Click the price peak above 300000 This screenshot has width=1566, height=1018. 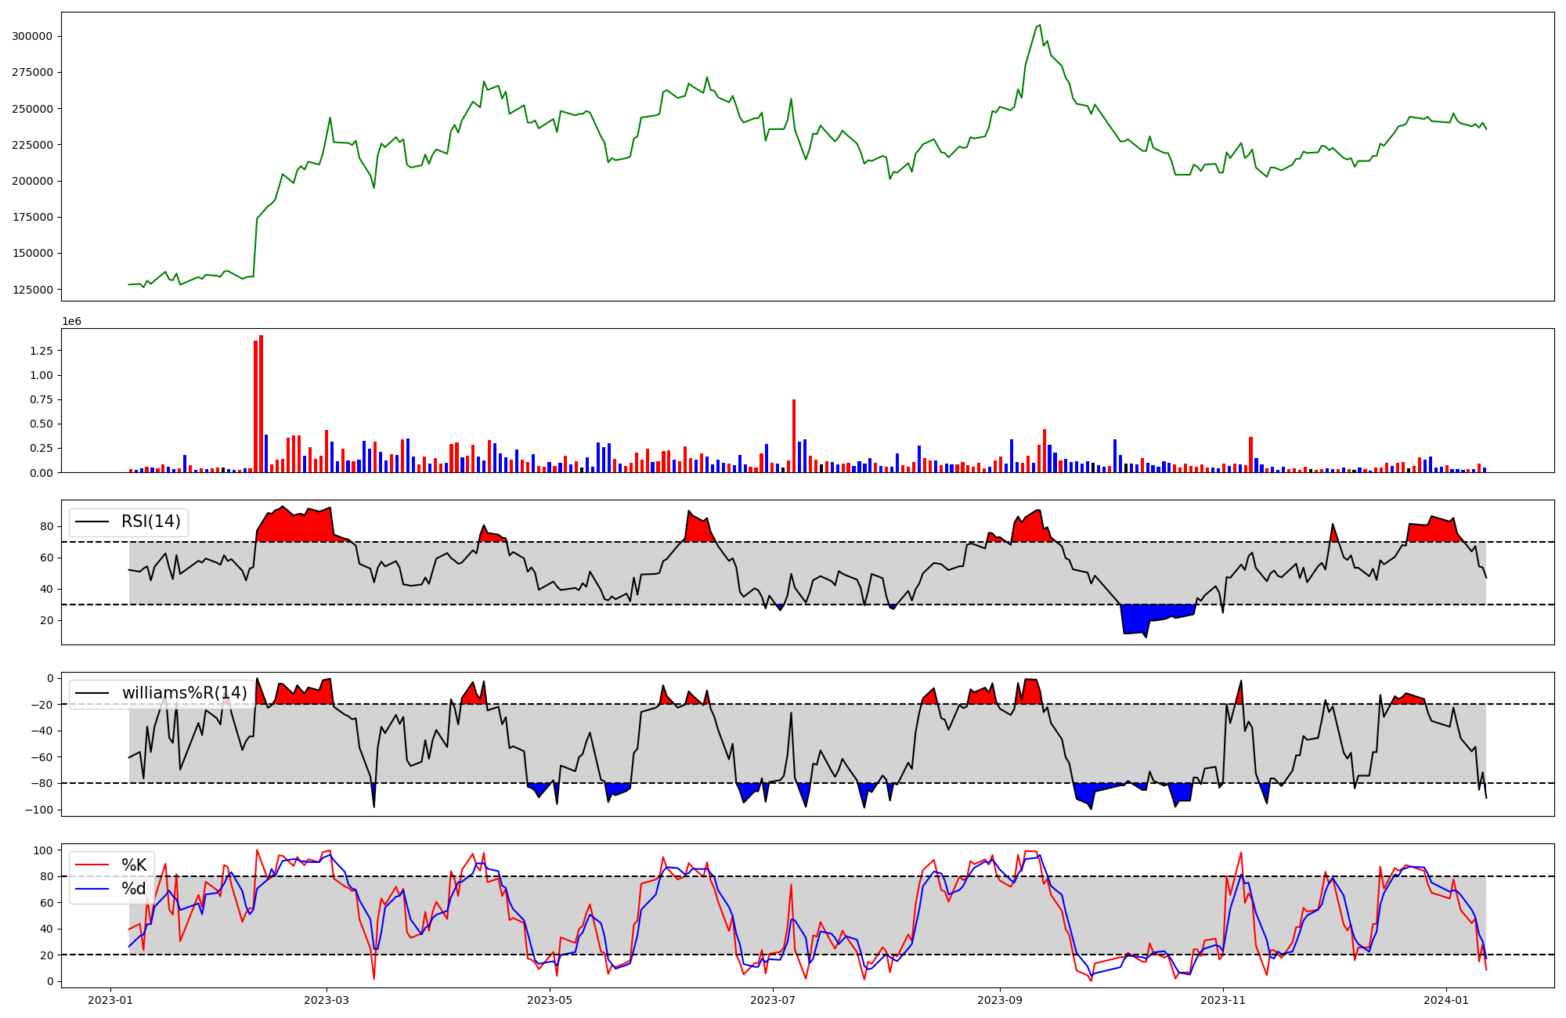1039,26
